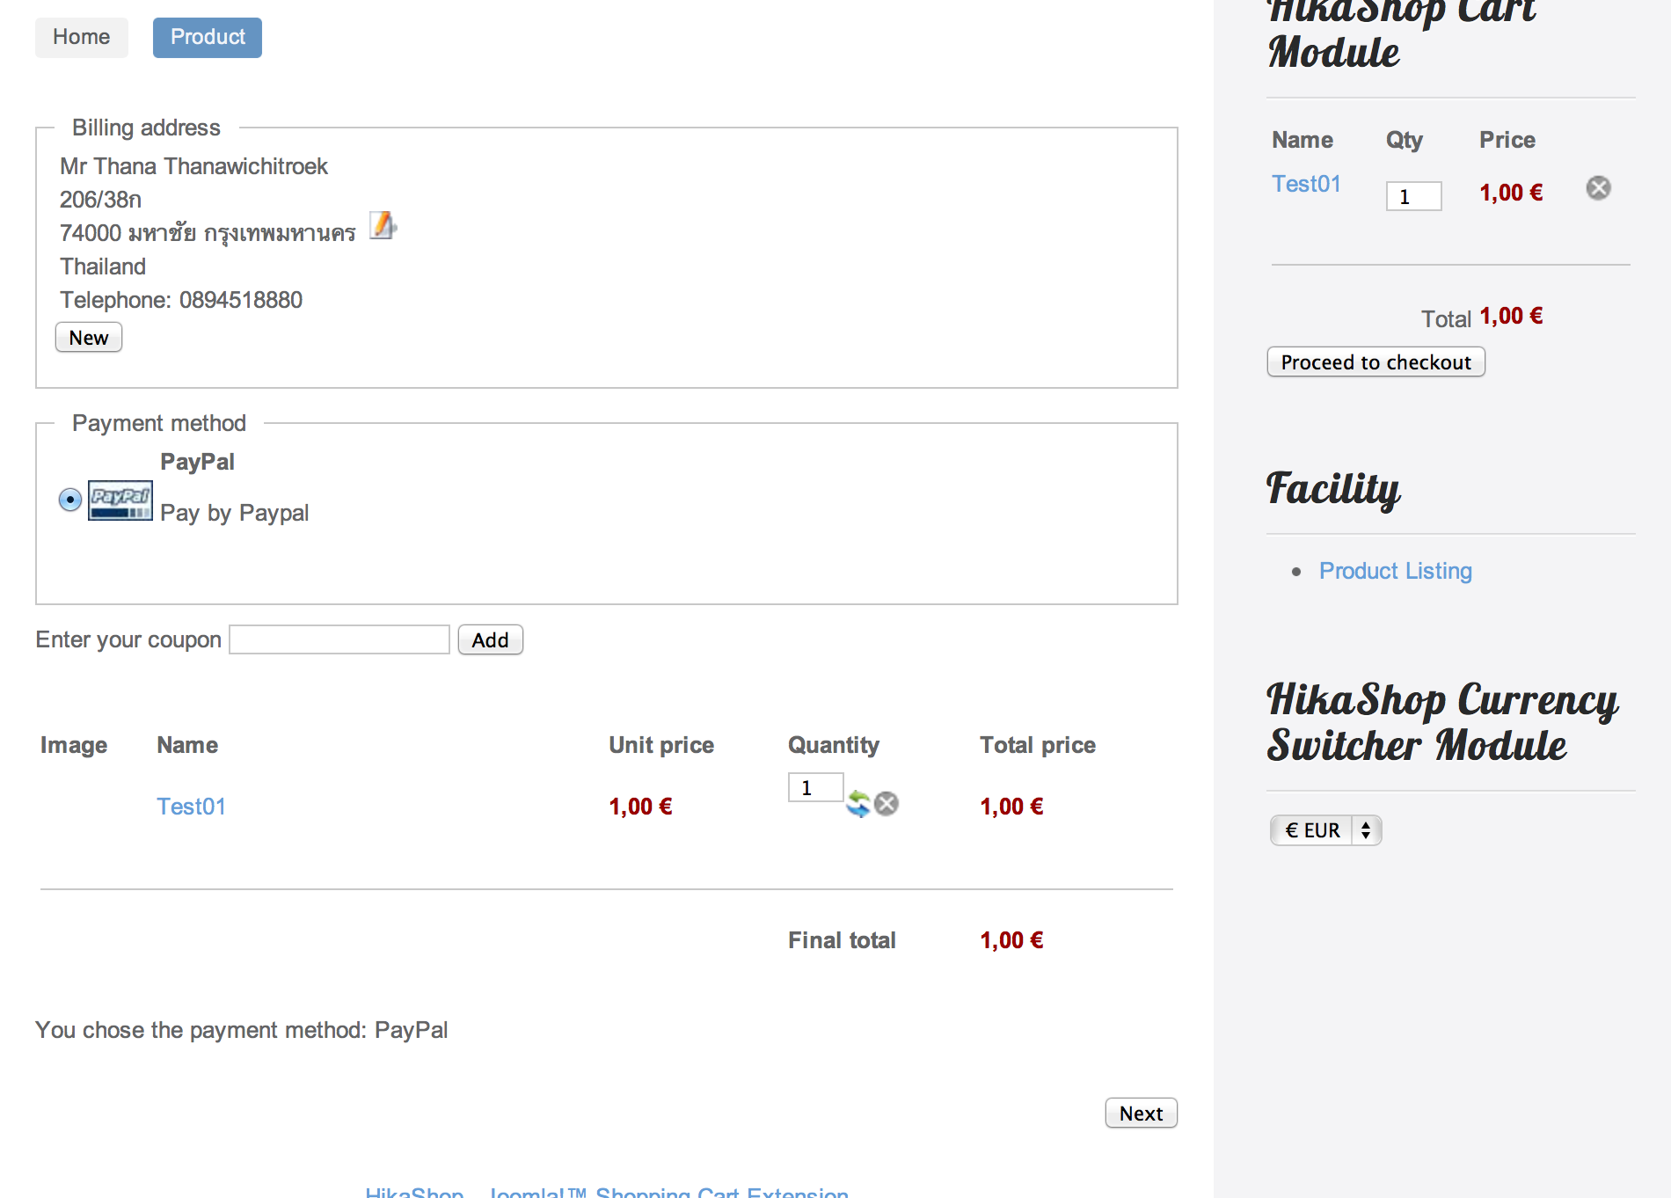
Task: Click Next to continue checkout
Action: [x=1142, y=1114]
